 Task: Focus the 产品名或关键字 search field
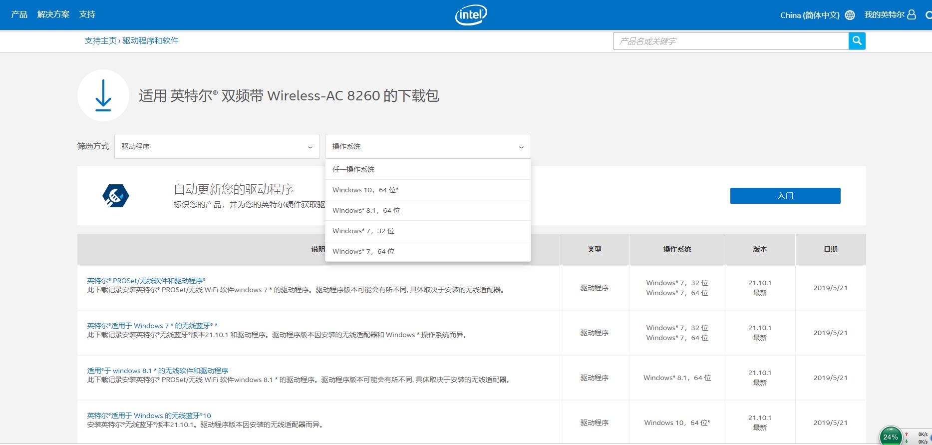pos(731,41)
